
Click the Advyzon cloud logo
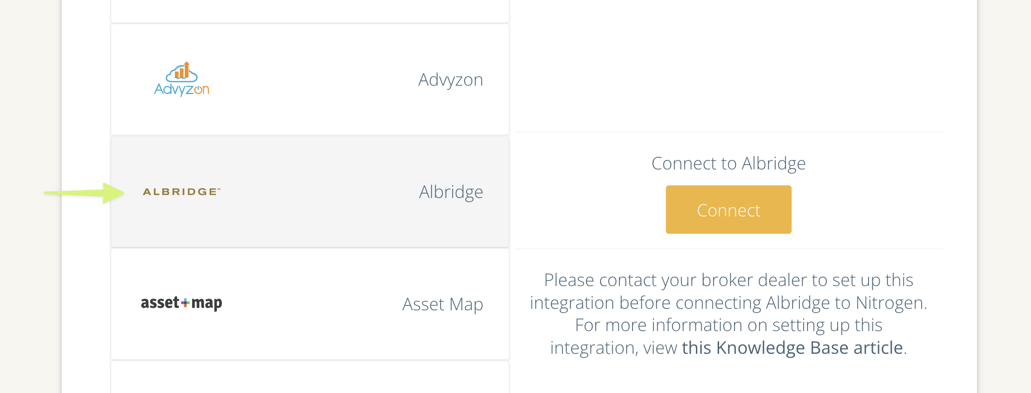(181, 77)
